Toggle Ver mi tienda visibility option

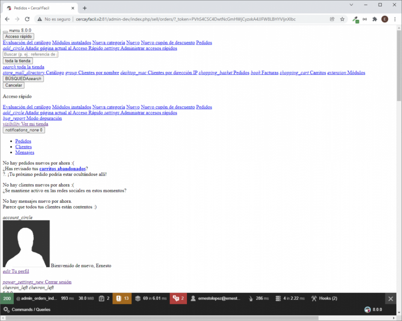click(25, 124)
